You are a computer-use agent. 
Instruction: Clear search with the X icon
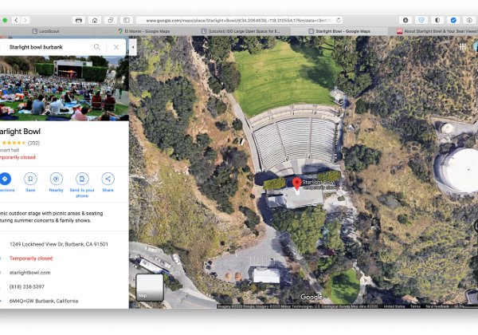click(116, 47)
